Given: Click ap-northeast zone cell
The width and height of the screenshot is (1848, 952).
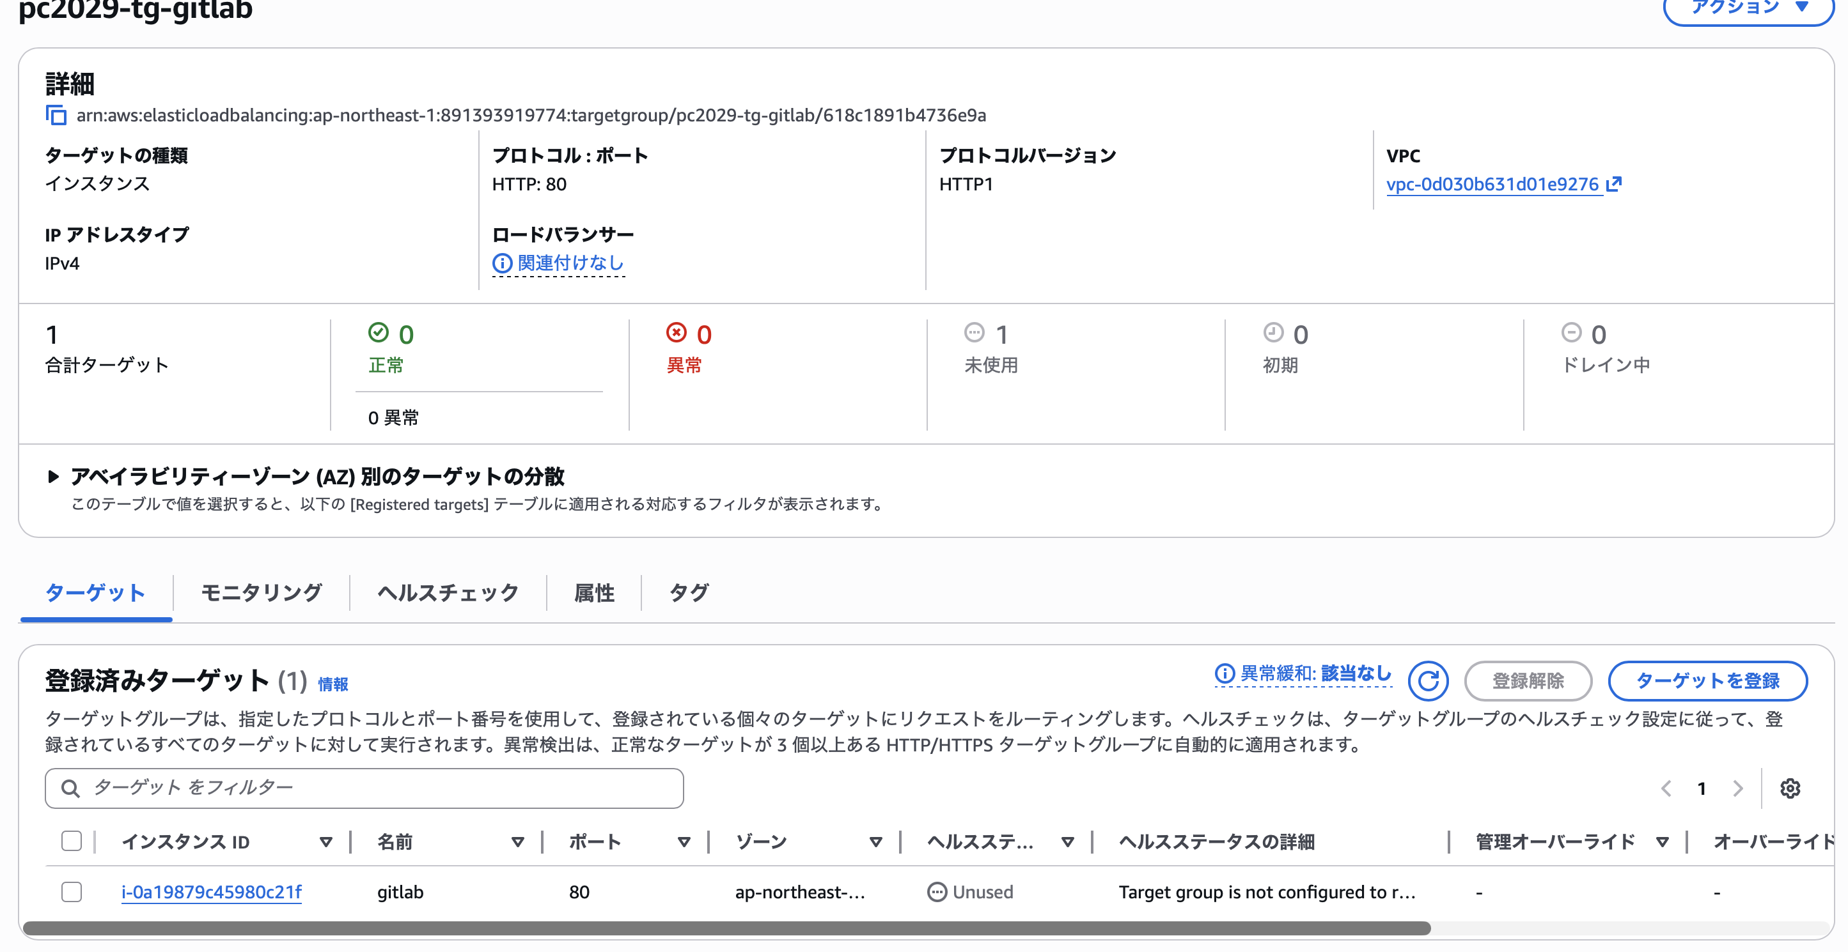Looking at the screenshot, I should pyautogui.click(x=800, y=893).
